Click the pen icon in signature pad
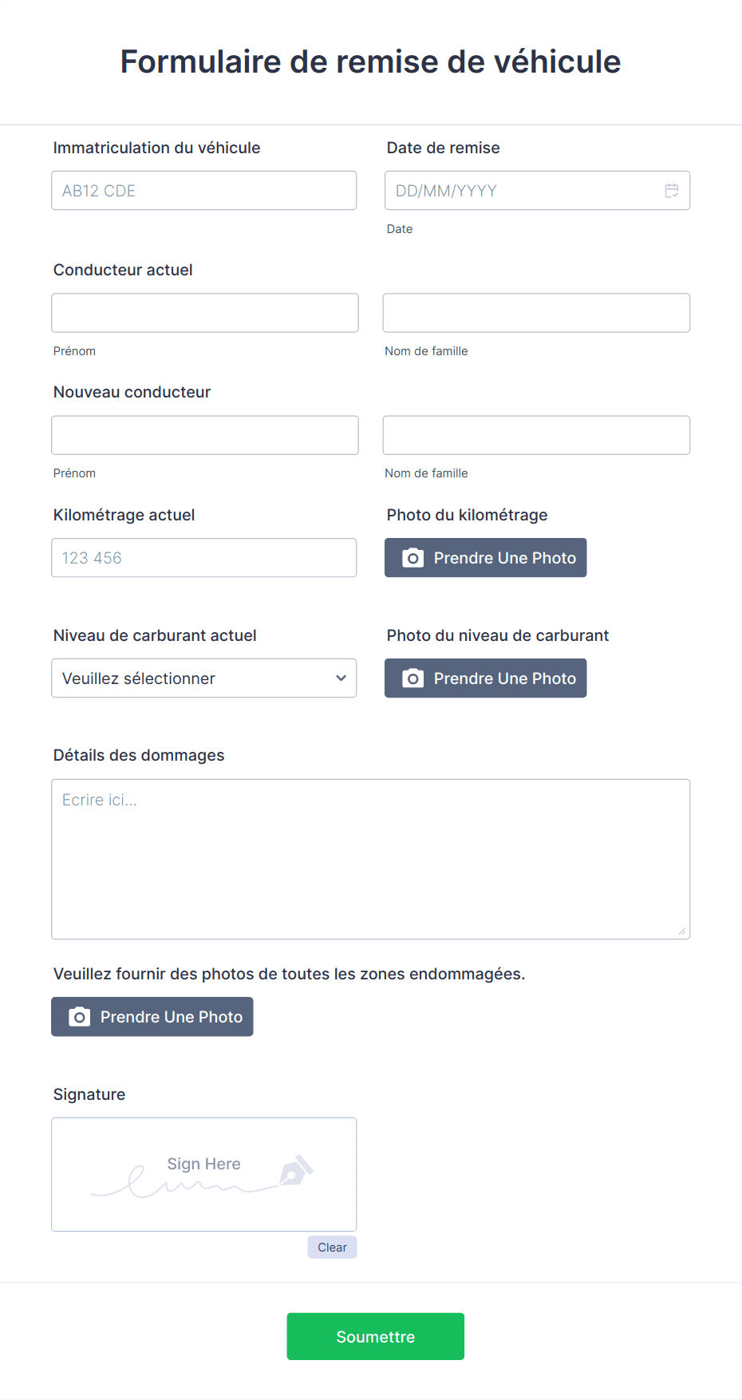742x1400 pixels. click(296, 1170)
